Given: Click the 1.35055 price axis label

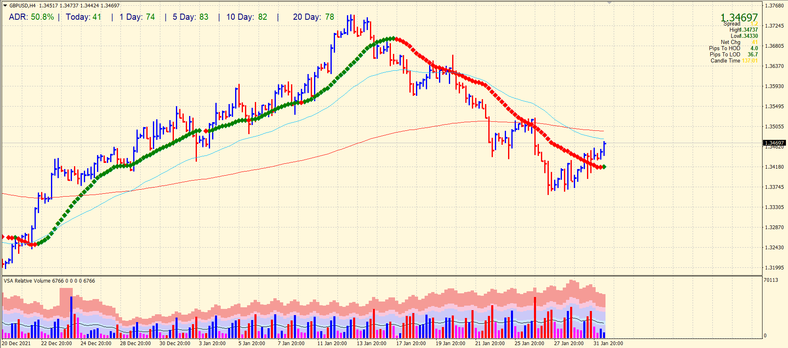Looking at the screenshot, I should pyautogui.click(x=774, y=126).
